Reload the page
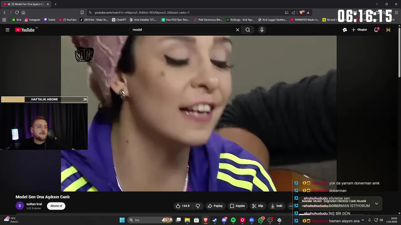 point(17,12)
